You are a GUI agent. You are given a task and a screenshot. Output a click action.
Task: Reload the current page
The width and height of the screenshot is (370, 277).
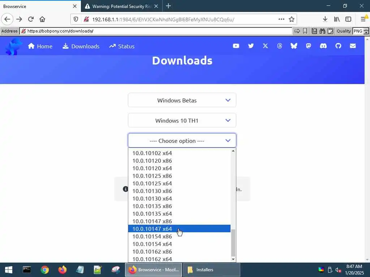tap(31, 19)
